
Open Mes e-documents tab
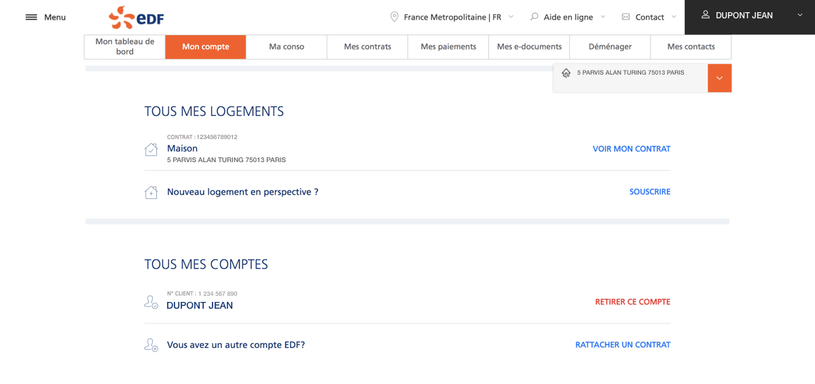click(x=529, y=47)
